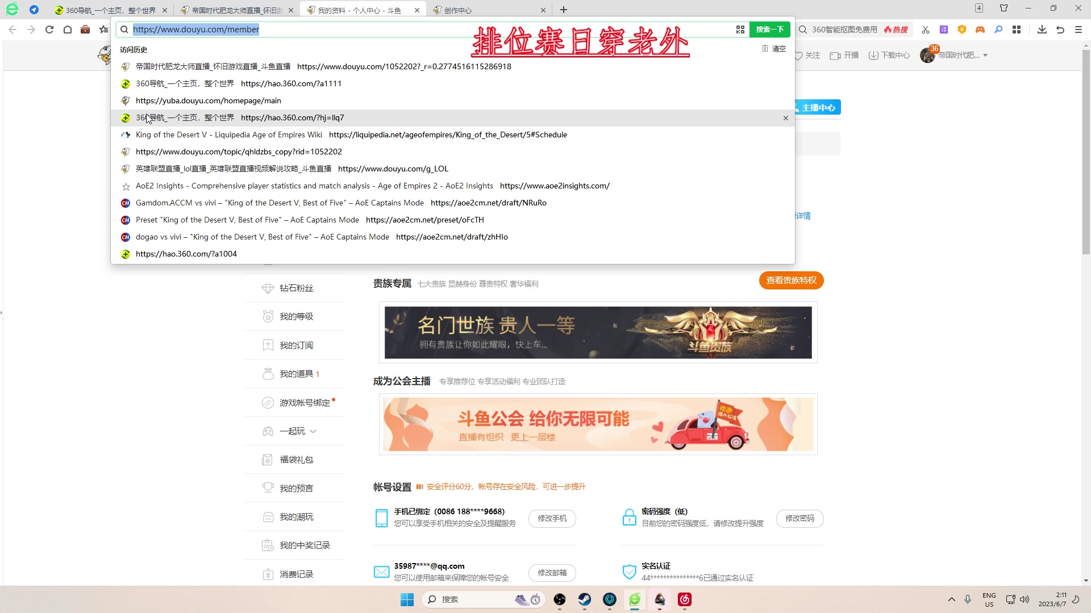Click the orange shield extension icon

pyautogui.click(x=962, y=30)
